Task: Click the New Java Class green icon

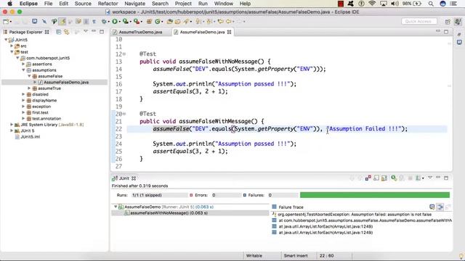Action: (158, 21)
